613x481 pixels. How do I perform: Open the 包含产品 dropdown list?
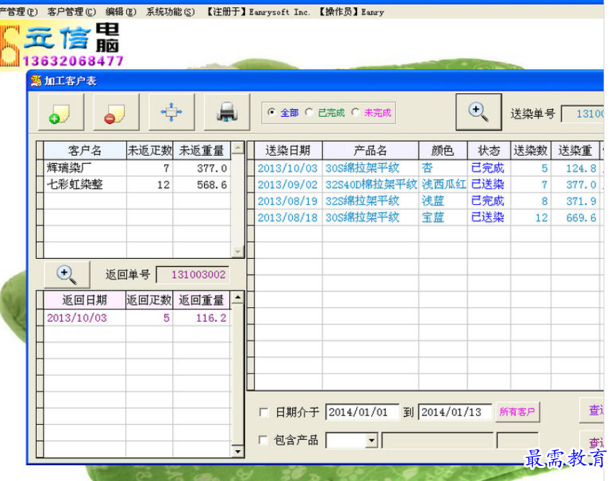371,440
